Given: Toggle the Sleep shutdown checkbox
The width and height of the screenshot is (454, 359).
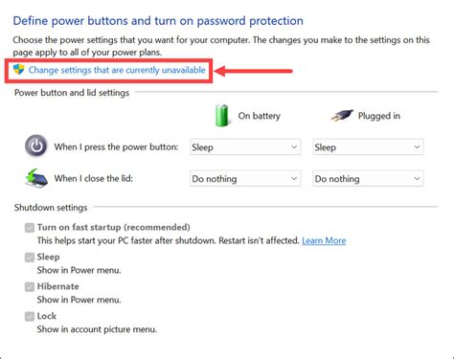Looking at the screenshot, I should point(30,258).
